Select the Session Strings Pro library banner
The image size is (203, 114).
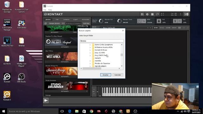click(61, 71)
